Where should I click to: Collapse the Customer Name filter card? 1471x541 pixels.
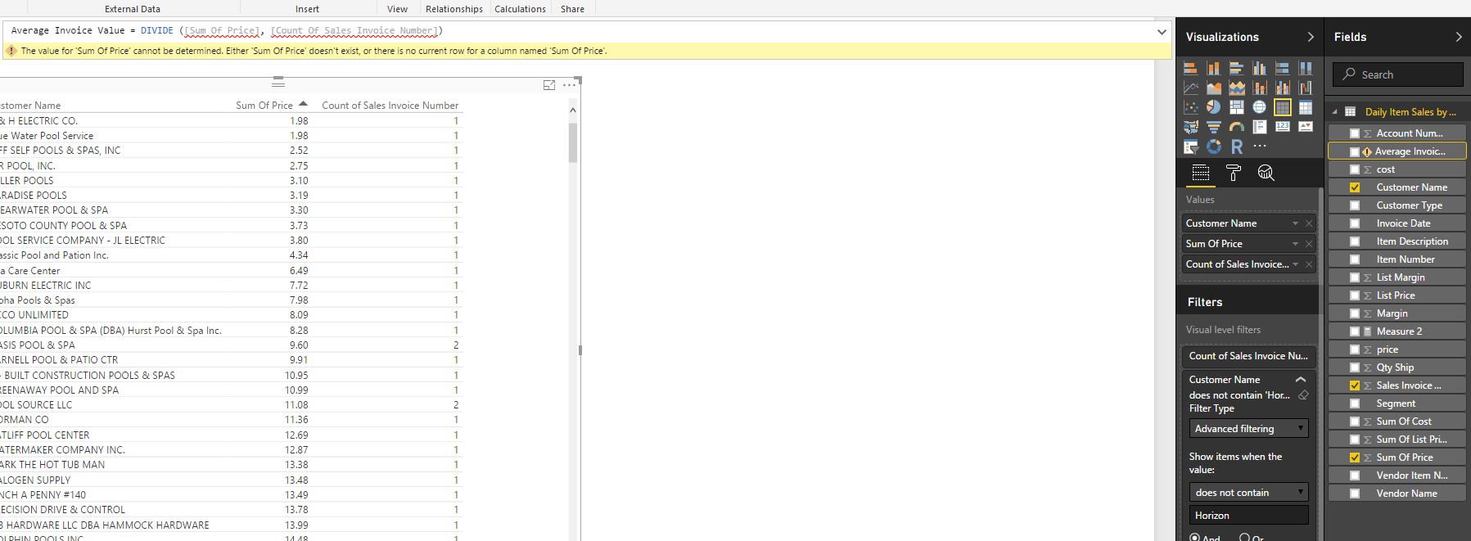(x=1300, y=380)
